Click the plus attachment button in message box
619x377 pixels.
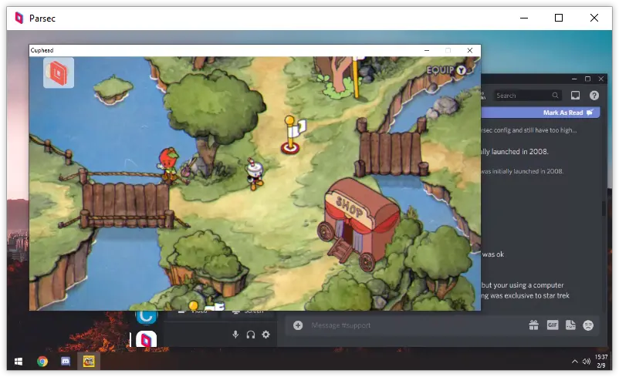click(x=298, y=325)
